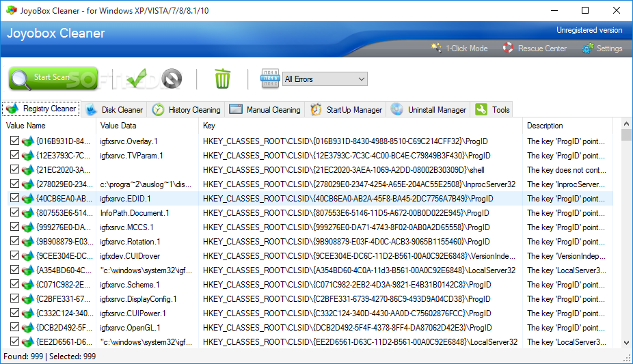Select the igfxdev.CUIDrover value data cell
Screen dimensions: 633x364
pyautogui.click(x=130, y=256)
